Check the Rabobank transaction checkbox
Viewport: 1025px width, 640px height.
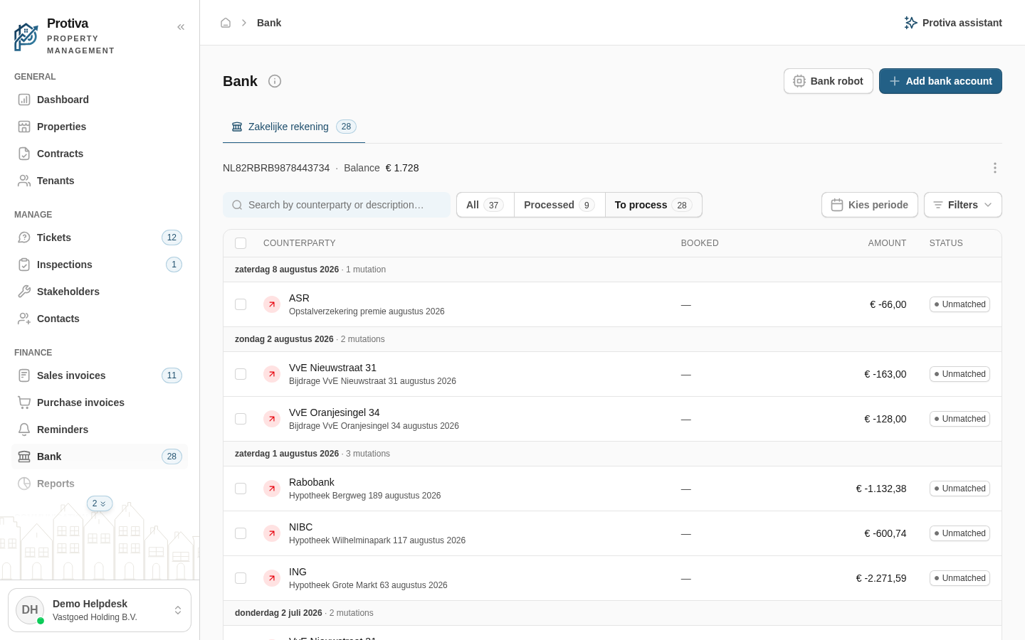(241, 489)
